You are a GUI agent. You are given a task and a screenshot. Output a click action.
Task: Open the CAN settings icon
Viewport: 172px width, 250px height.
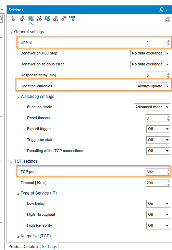pyautogui.click(x=72, y=18)
